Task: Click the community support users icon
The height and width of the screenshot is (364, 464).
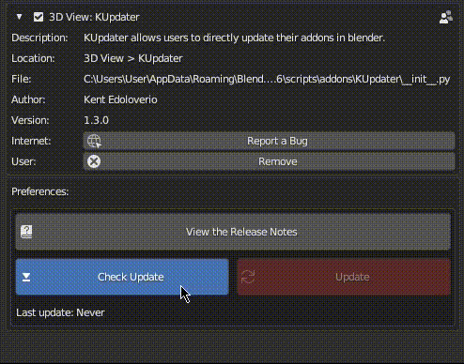Action: coord(446,17)
